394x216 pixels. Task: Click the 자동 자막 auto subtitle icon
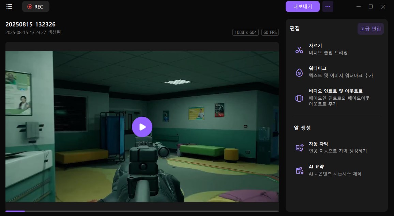[299, 148]
